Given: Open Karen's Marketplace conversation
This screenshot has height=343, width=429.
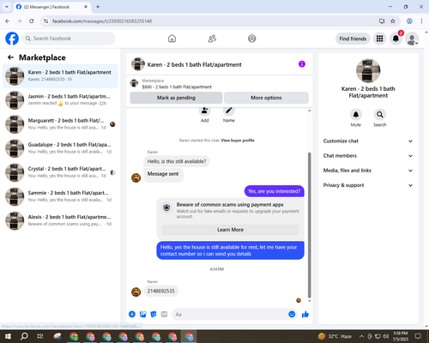Looking at the screenshot, I should 60,76.
